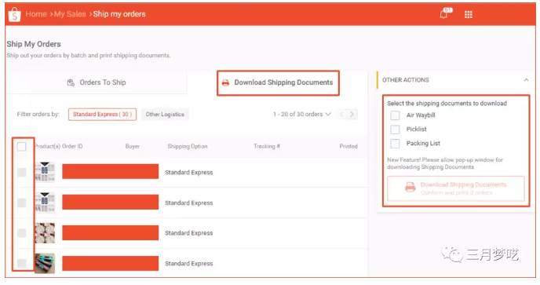Viewport: 540px width, 285px height.
Task: Expand the 1 - 20 of 30 orders dropdown
Action: [302, 114]
